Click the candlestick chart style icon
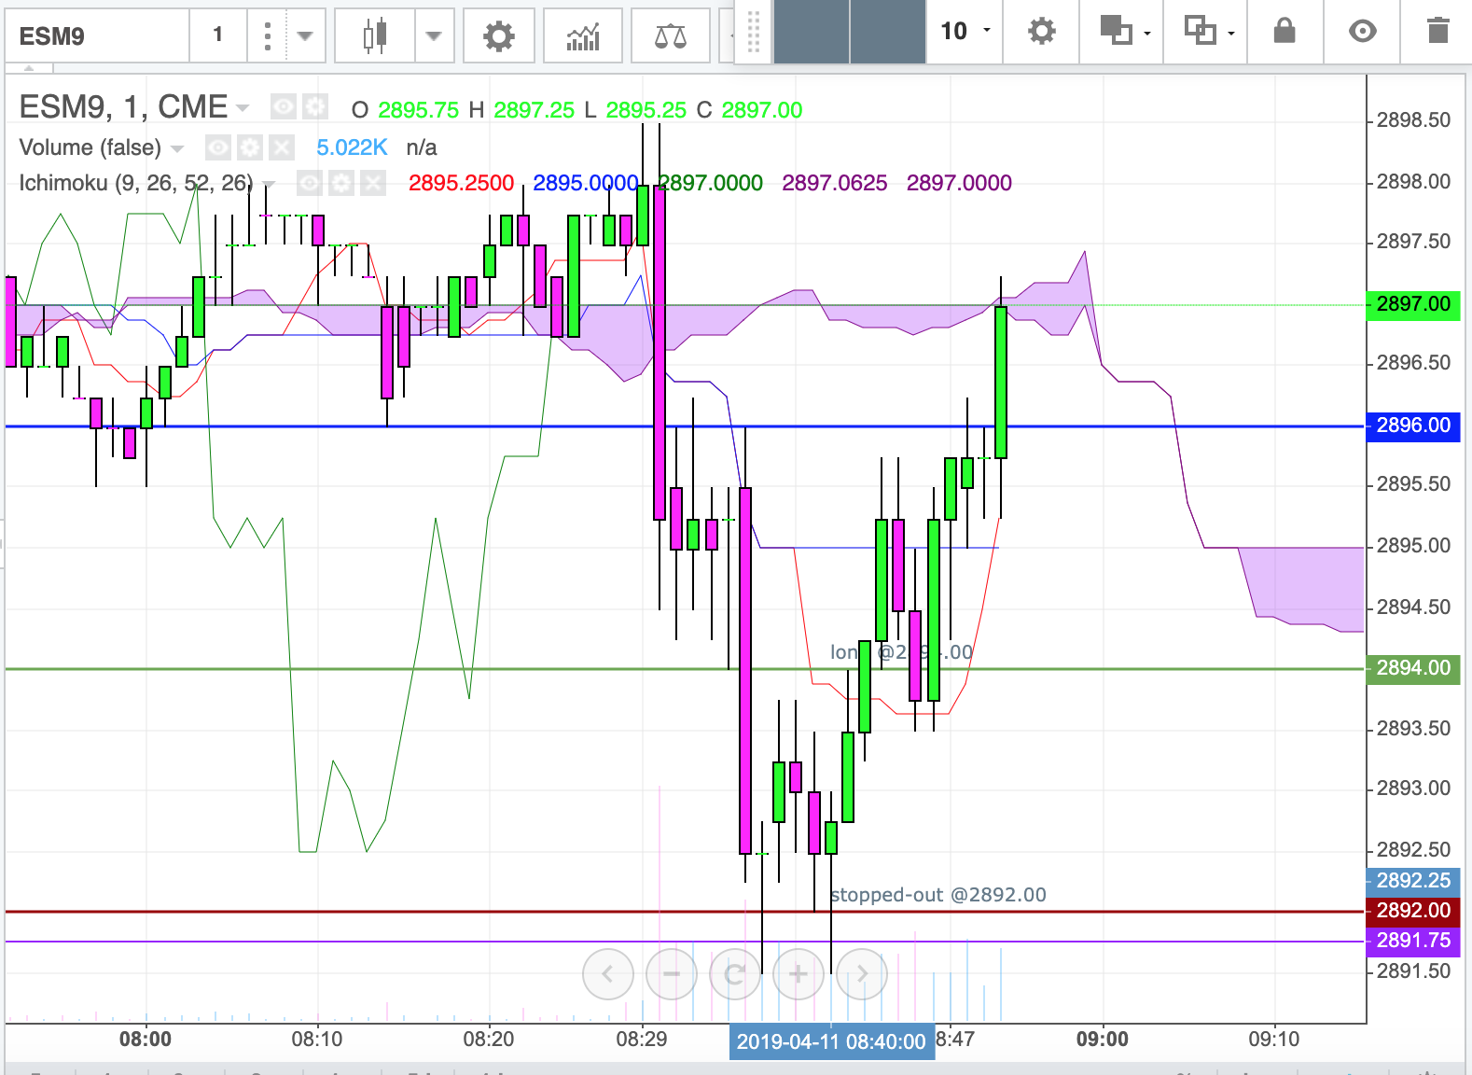This screenshot has width=1472, height=1075. [375, 36]
